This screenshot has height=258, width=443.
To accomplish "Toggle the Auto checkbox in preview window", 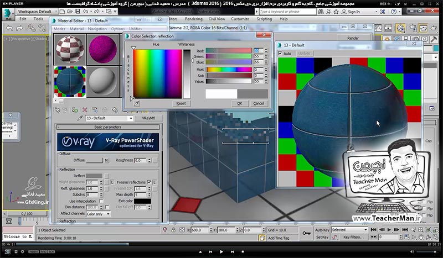I will (280, 53).
